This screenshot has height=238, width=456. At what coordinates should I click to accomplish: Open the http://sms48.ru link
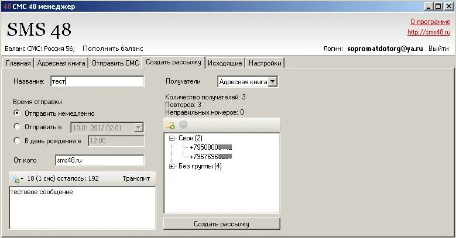click(428, 32)
